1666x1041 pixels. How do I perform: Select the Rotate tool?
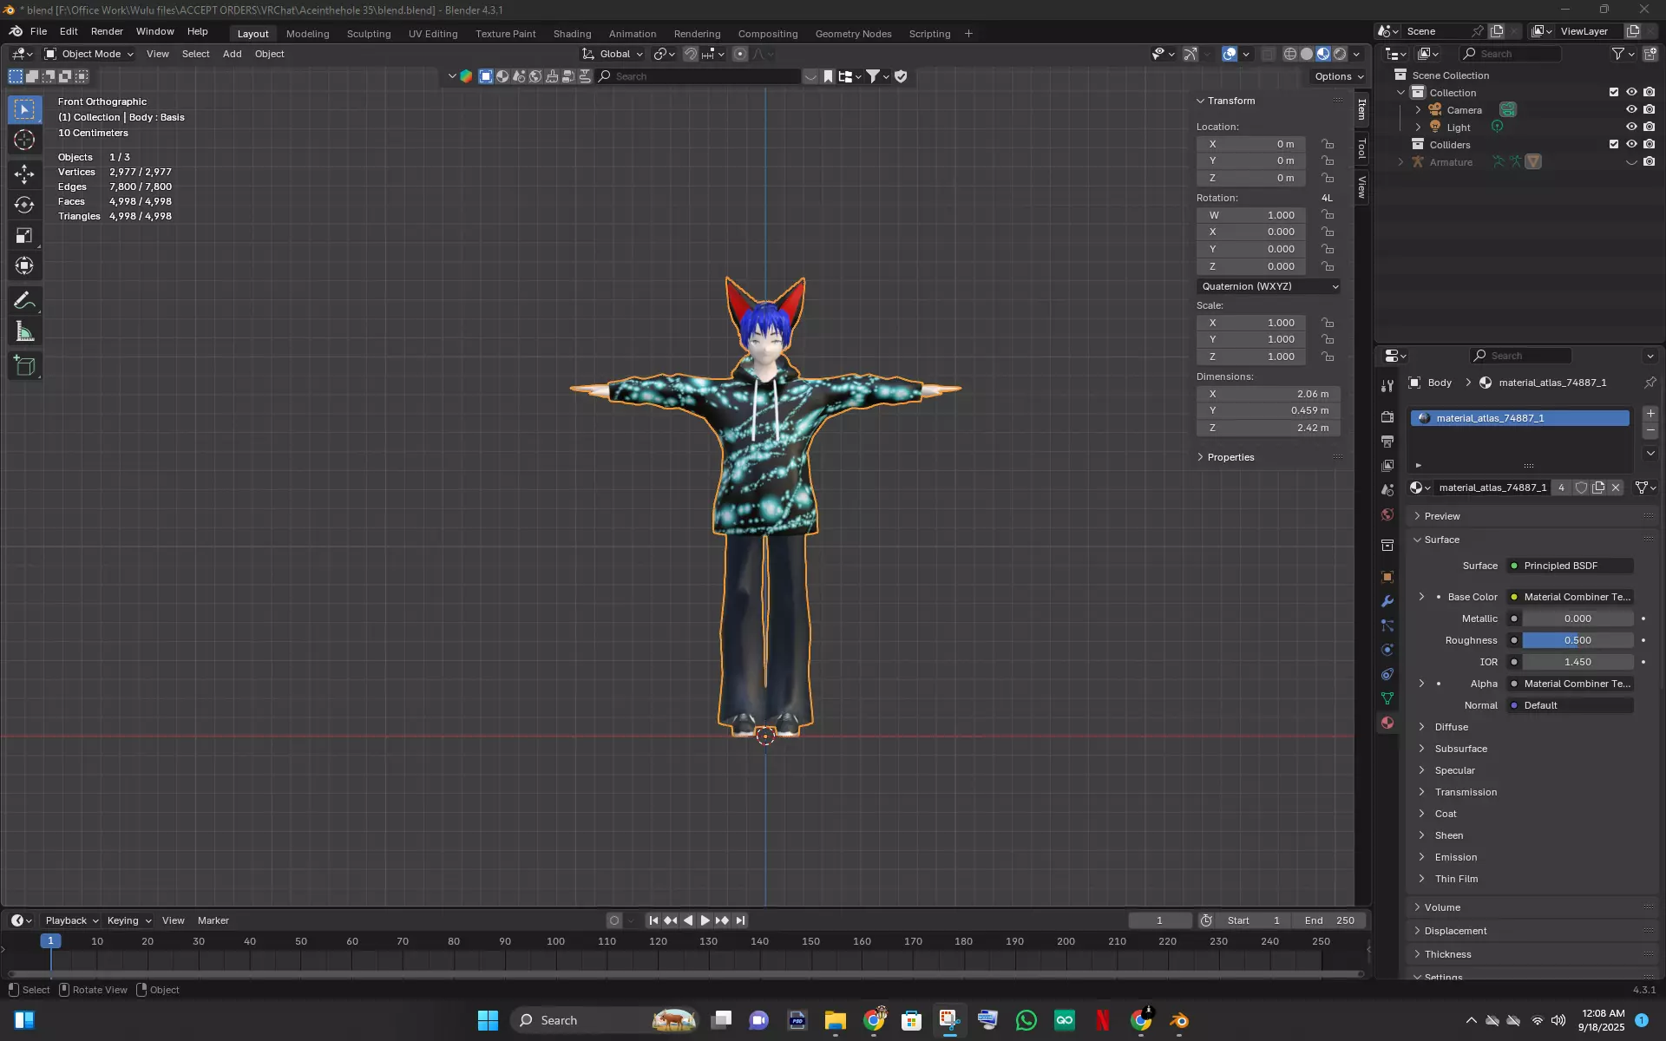pos(24,205)
